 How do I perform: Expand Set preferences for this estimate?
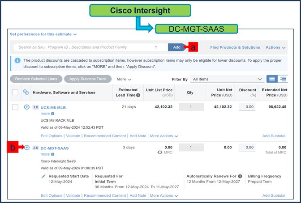coord(43,34)
